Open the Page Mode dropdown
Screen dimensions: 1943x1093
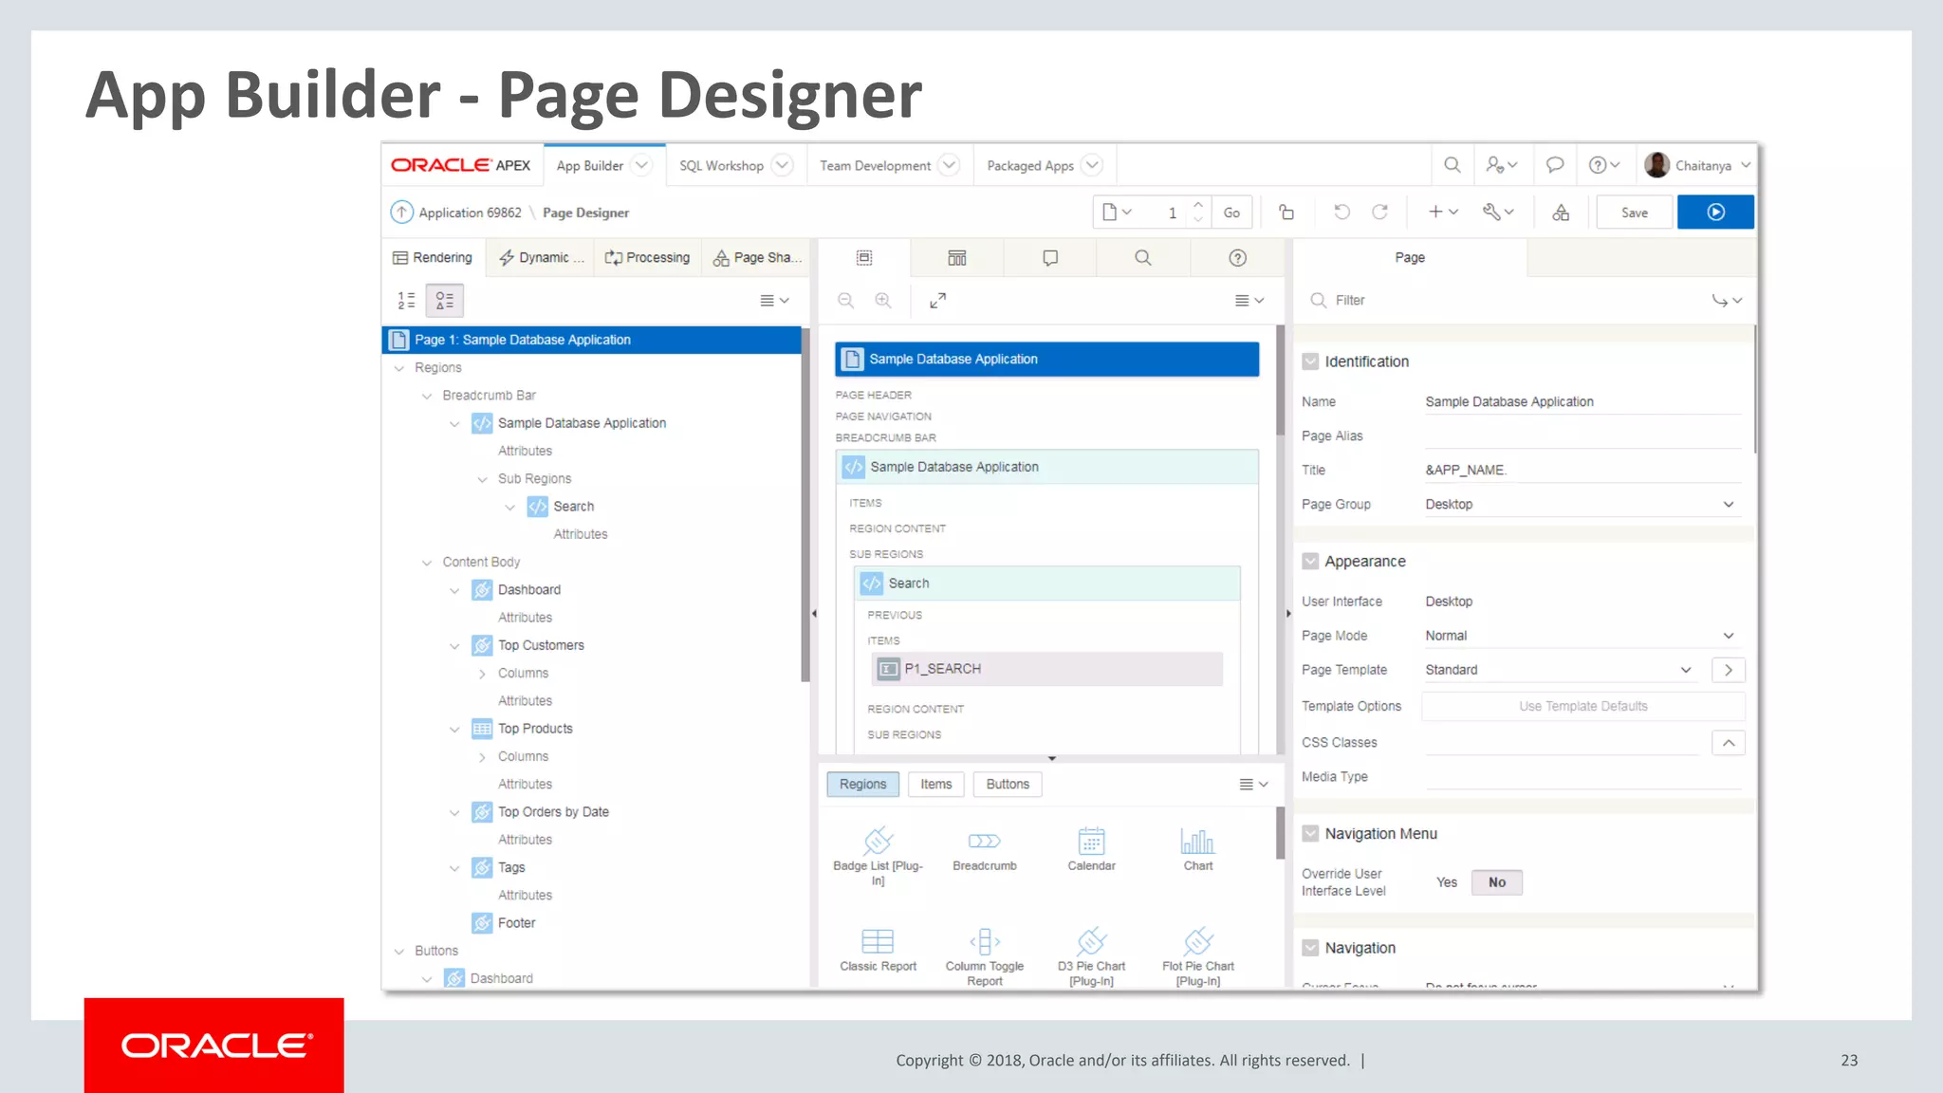pos(1582,636)
